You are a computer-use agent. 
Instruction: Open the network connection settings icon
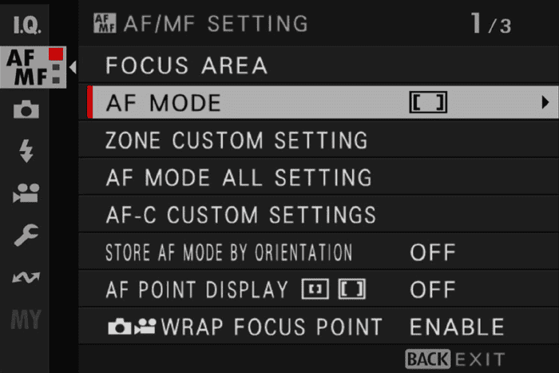coord(26,277)
